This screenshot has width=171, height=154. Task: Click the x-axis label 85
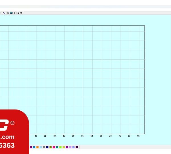pyautogui.click(x=138, y=136)
